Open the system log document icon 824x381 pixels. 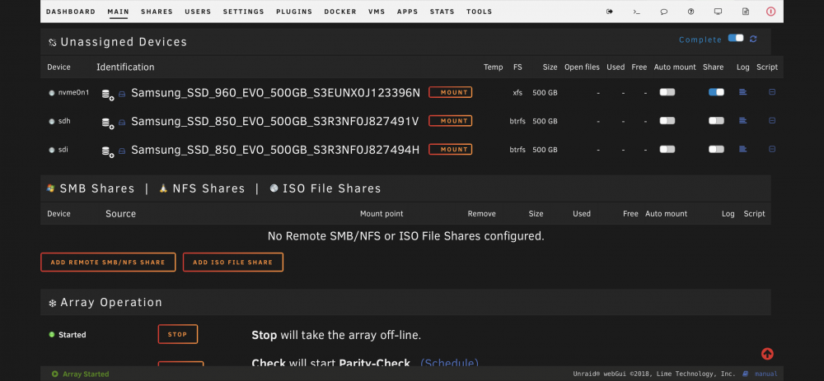[x=745, y=12]
